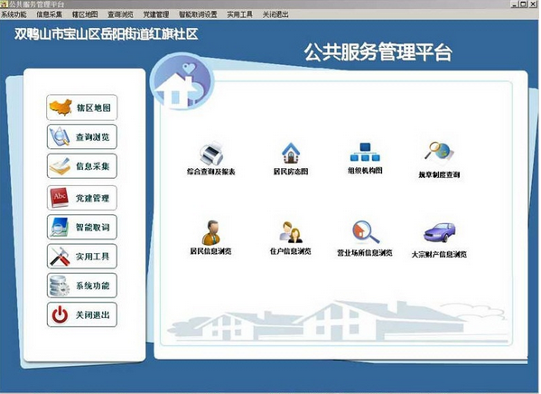Click the 智能取词 sidebar button
Screen dimensions: 541x394
tap(82, 227)
